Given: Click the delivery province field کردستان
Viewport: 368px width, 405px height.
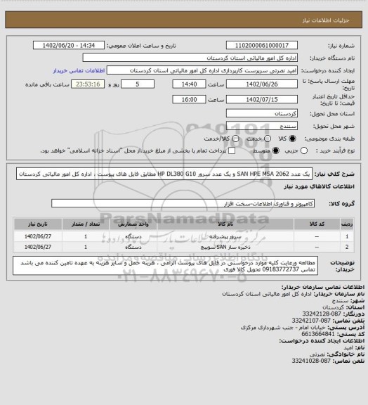Looking at the screenshot, I should [262, 113].
